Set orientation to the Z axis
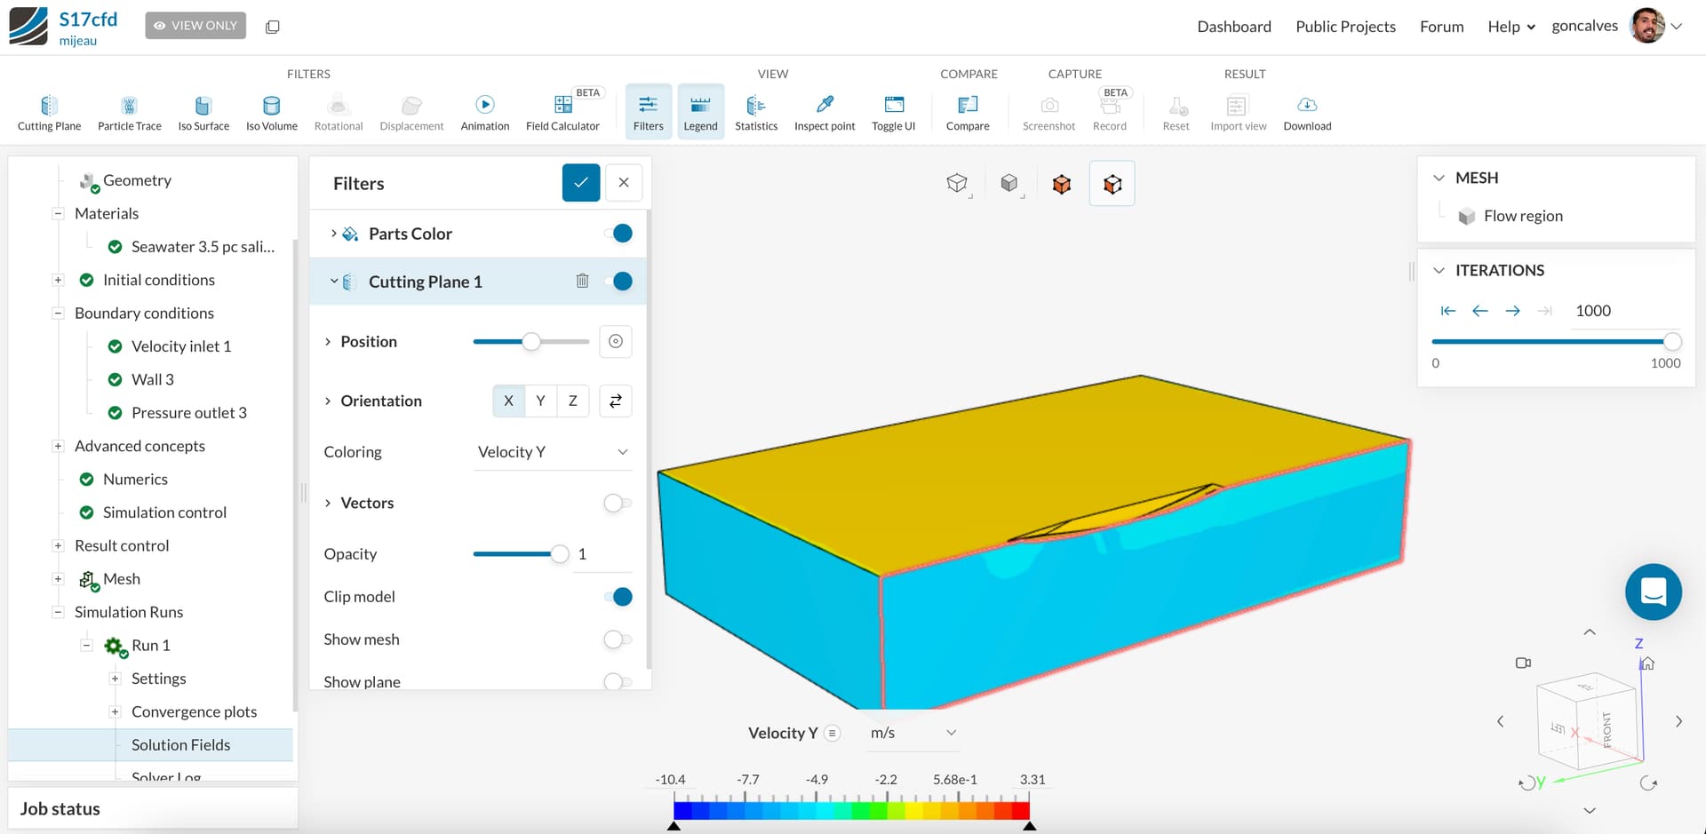Viewport: 1706px width, 834px height. click(x=573, y=401)
